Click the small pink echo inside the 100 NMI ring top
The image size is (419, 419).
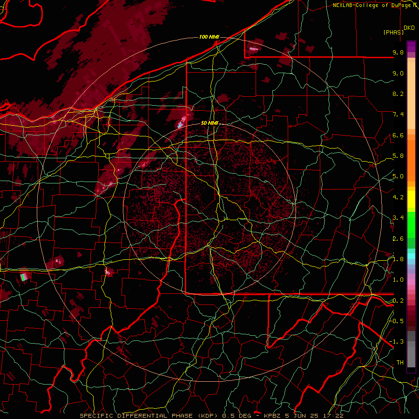click(254, 49)
